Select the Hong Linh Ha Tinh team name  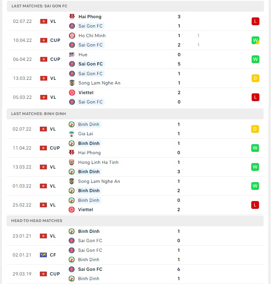tap(98, 162)
